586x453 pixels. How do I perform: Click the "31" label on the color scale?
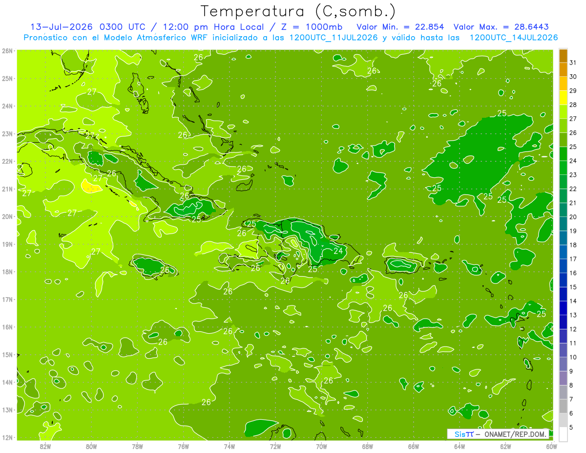pyautogui.click(x=573, y=63)
